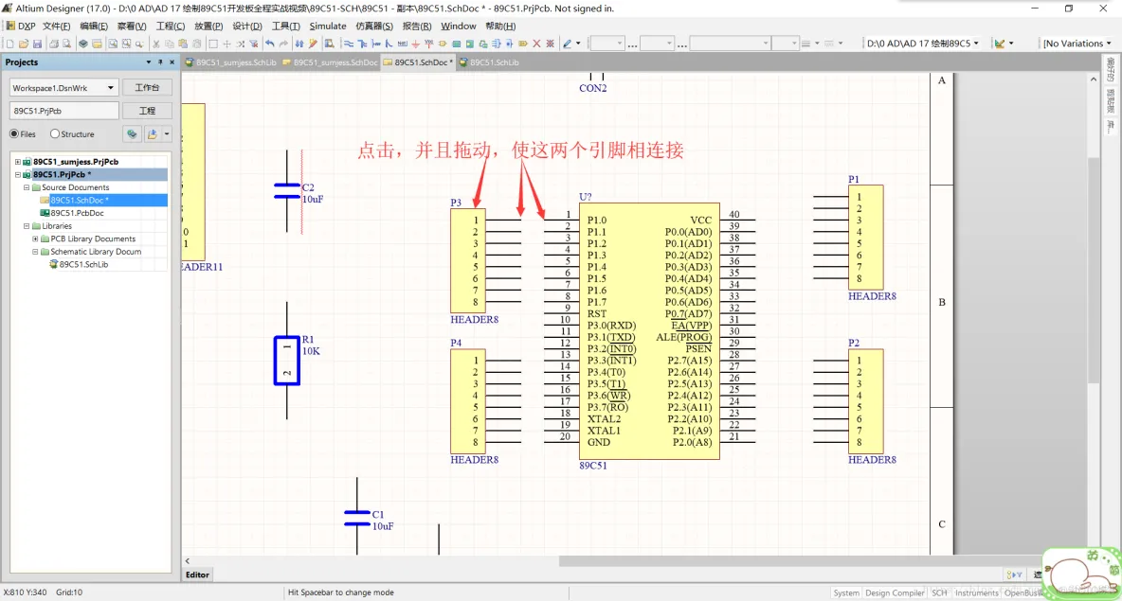This screenshot has width=1122, height=601.
Task: Open the Workspace1.DsnWrk dropdown
Action: 110,88
